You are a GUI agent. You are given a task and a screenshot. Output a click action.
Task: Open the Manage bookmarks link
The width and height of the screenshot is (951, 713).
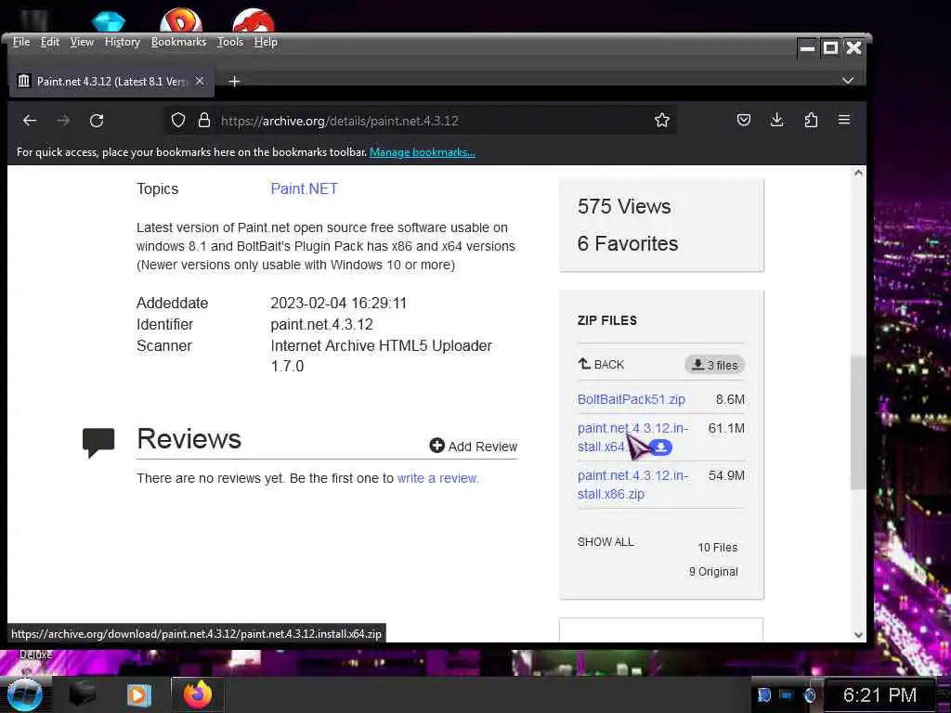pyautogui.click(x=423, y=152)
